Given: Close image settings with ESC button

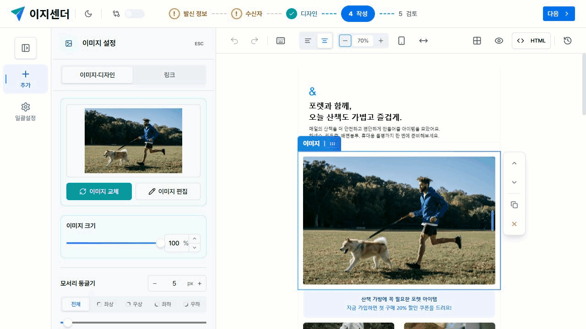Looking at the screenshot, I should coord(199,43).
